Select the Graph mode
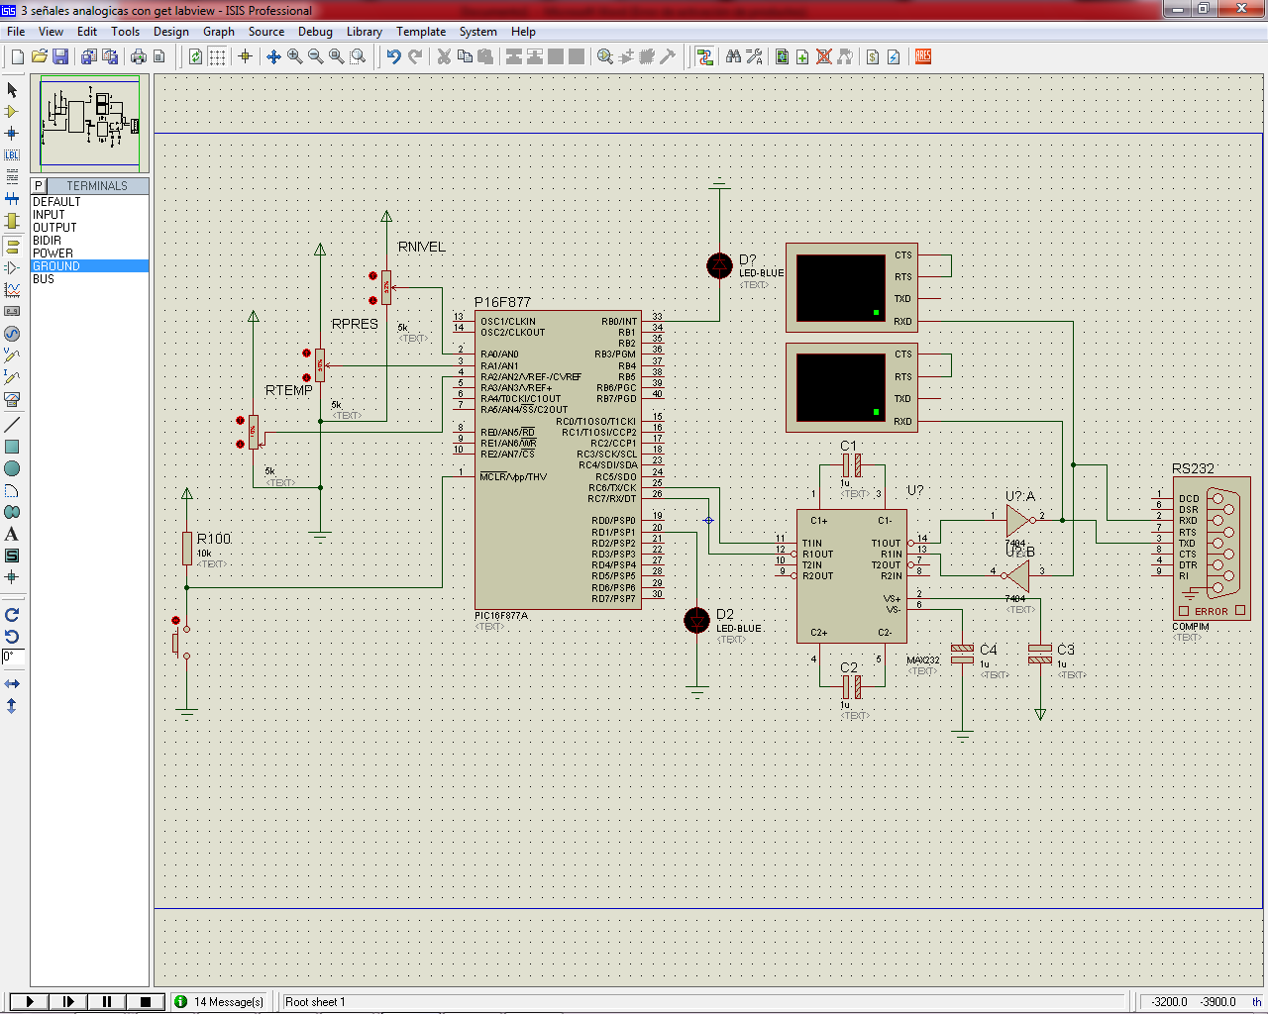 click(x=12, y=289)
